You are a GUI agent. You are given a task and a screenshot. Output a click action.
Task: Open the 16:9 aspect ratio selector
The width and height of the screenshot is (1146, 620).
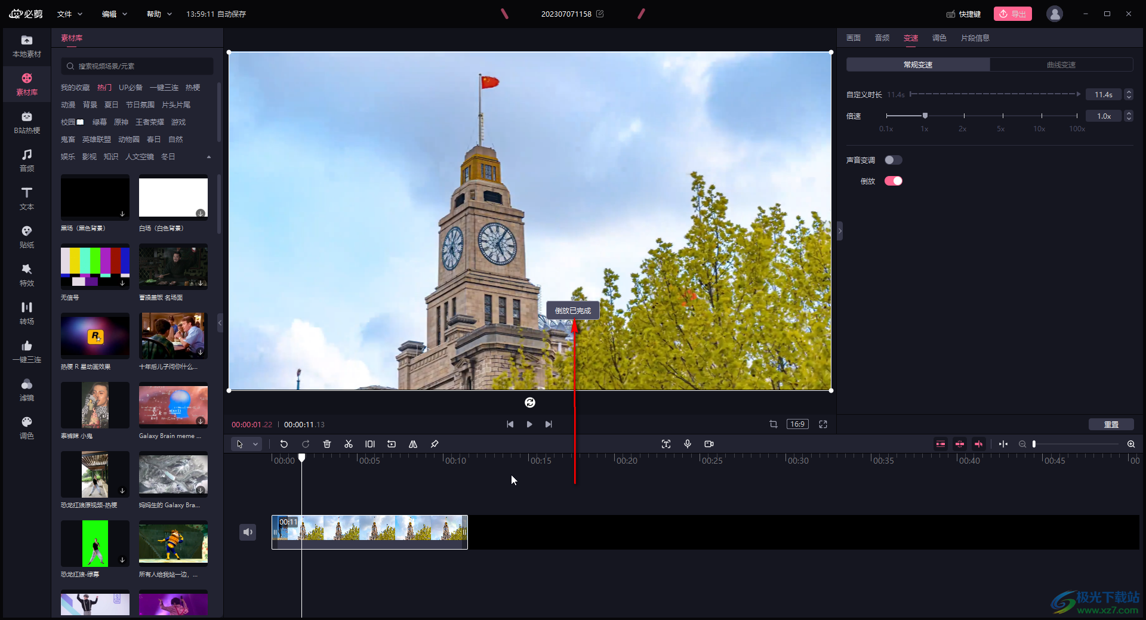click(797, 424)
